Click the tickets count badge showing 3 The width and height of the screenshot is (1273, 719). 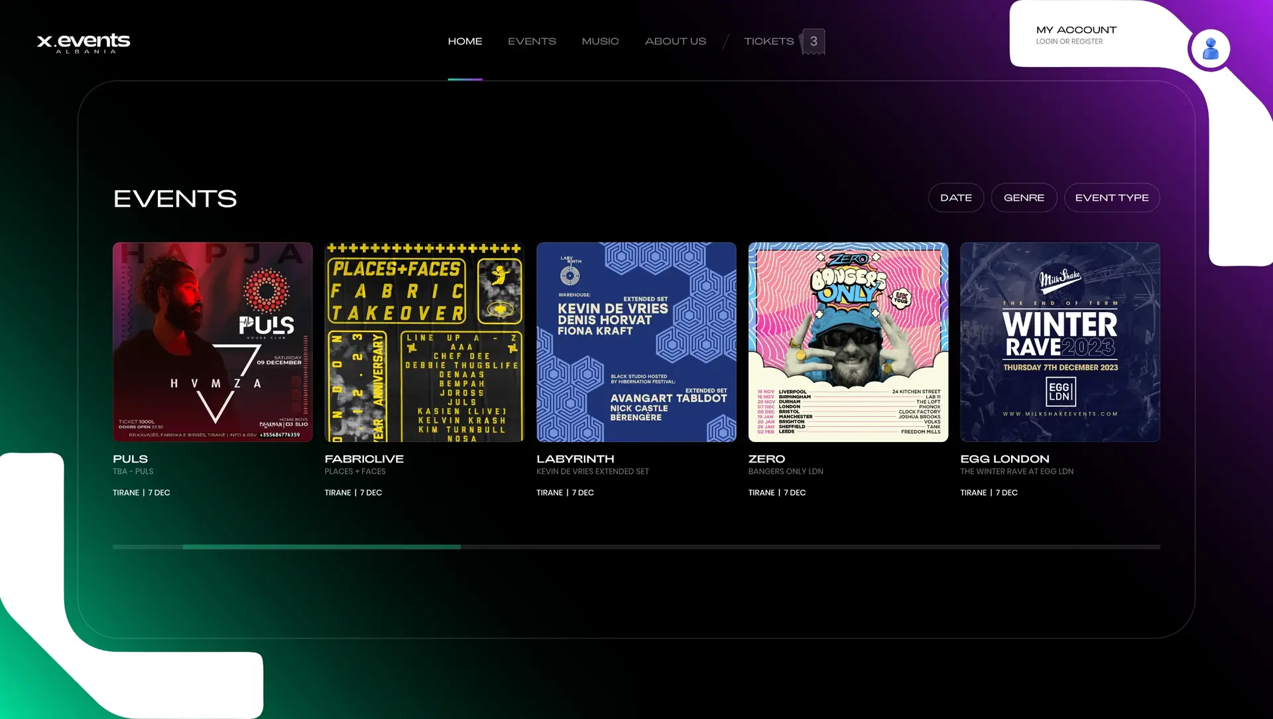click(814, 41)
